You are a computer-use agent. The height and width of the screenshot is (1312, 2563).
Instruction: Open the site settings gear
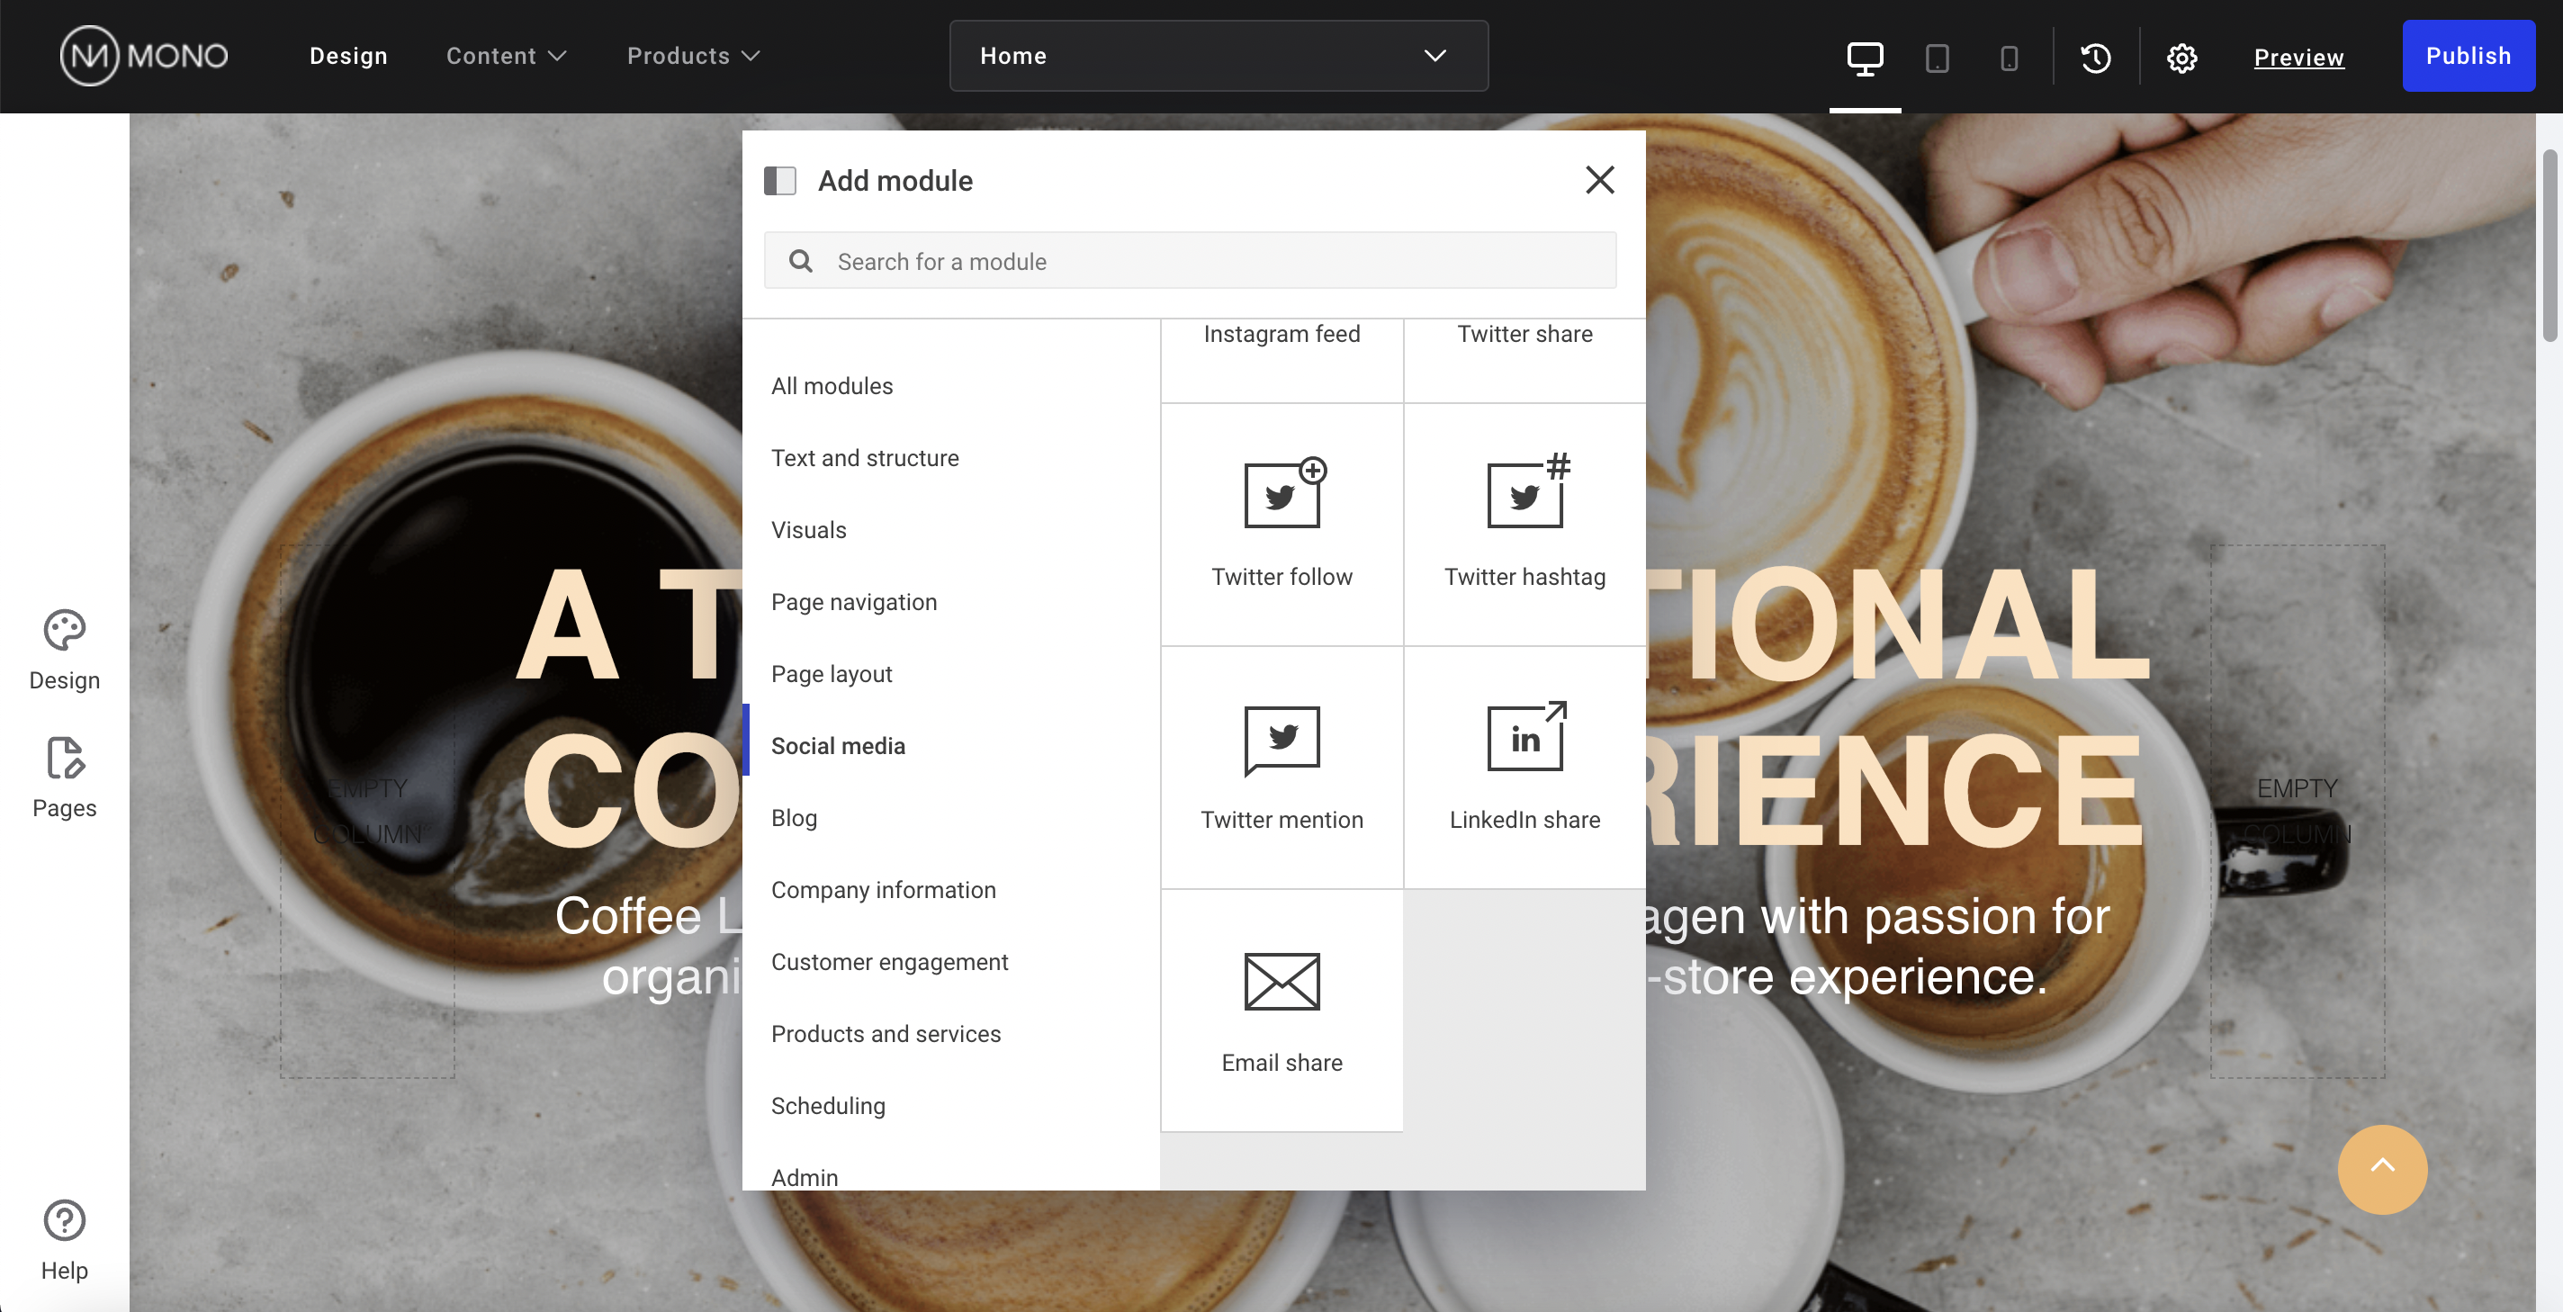click(x=2182, y=57)
